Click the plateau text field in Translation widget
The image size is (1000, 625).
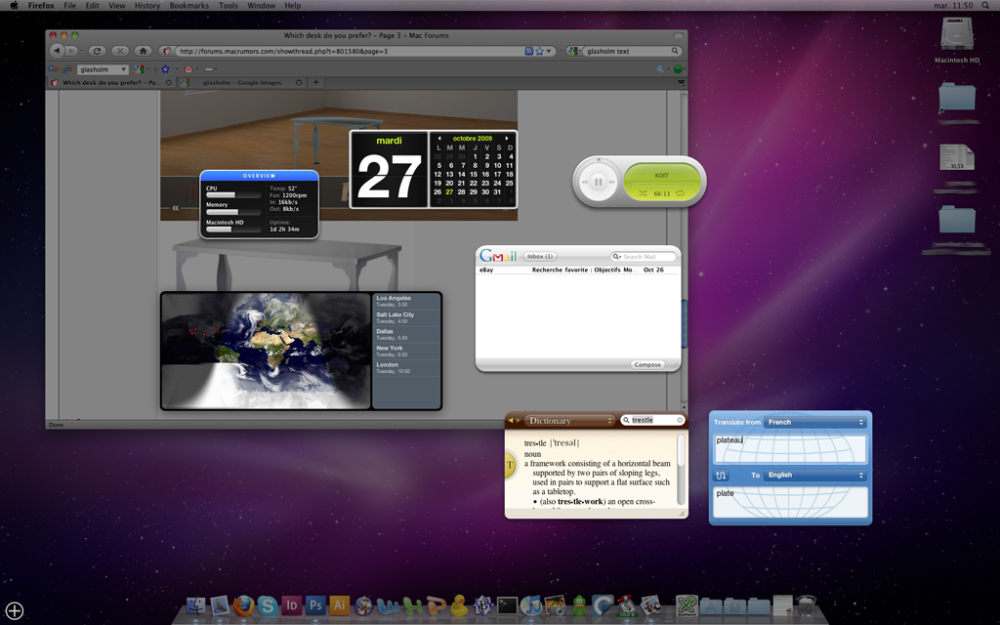[x=790, y=448]
